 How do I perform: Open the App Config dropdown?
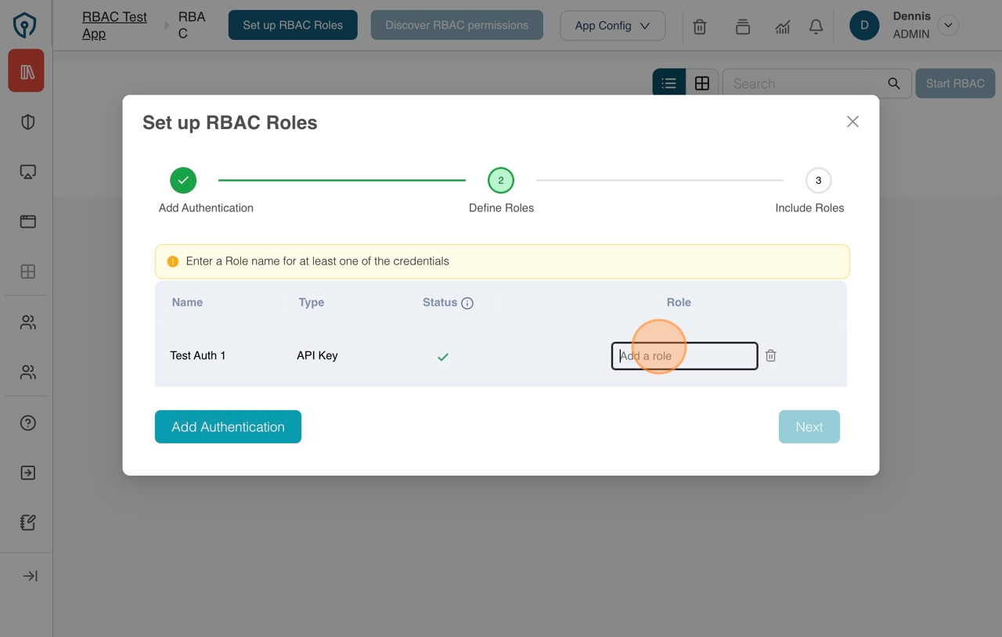tap(612, 26)
